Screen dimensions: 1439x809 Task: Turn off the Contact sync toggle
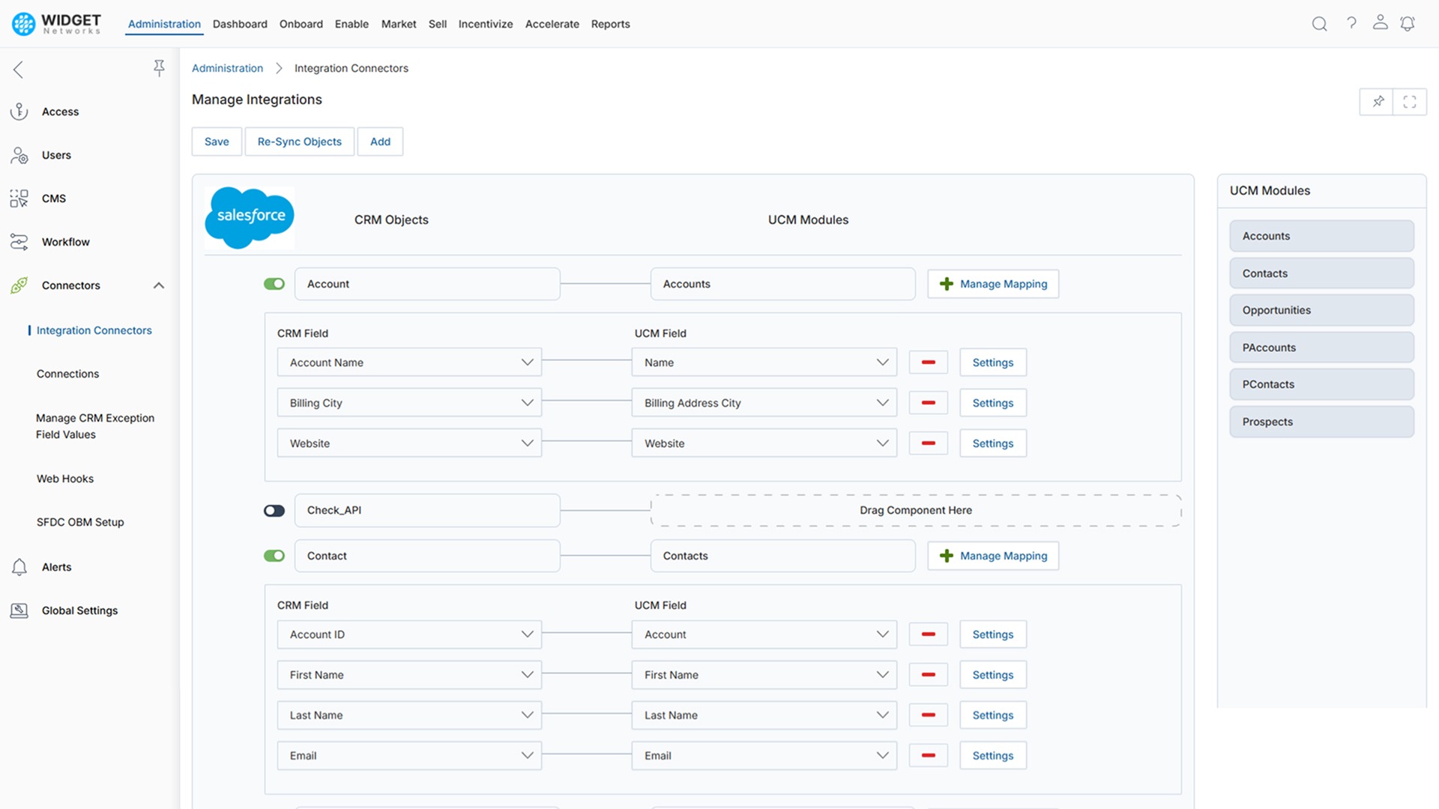(274, 556)
